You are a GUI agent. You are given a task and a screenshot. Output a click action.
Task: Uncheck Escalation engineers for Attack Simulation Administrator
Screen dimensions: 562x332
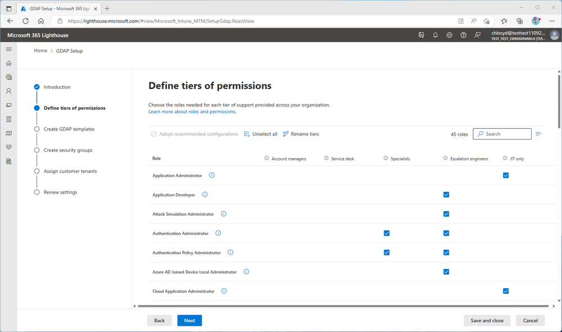(446, 214)
